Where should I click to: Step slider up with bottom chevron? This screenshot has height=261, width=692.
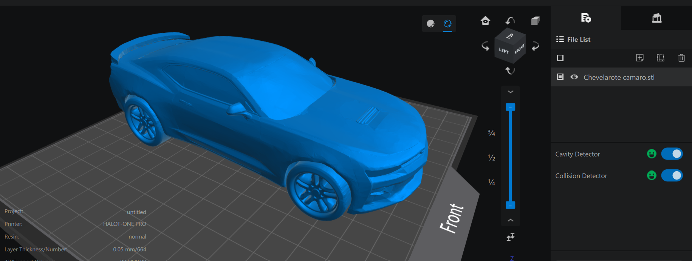pos(510,220)
